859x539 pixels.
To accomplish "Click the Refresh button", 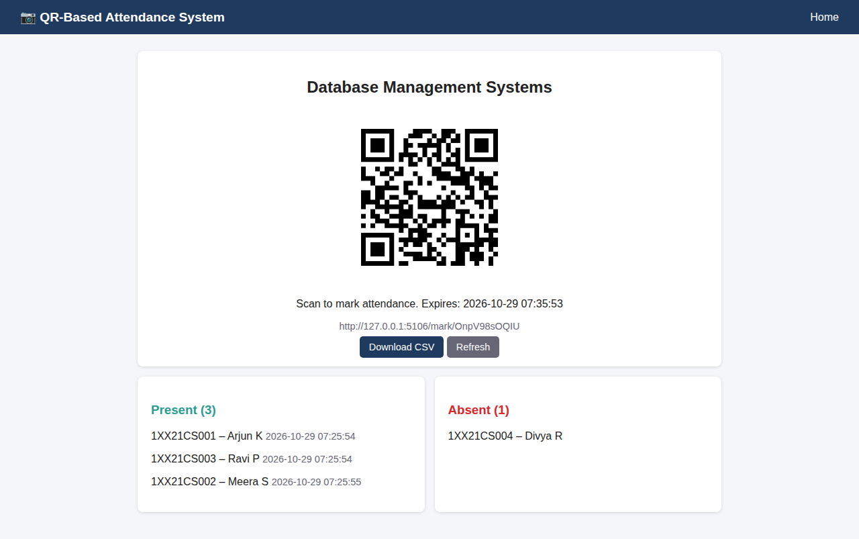I will click(473, 347).
